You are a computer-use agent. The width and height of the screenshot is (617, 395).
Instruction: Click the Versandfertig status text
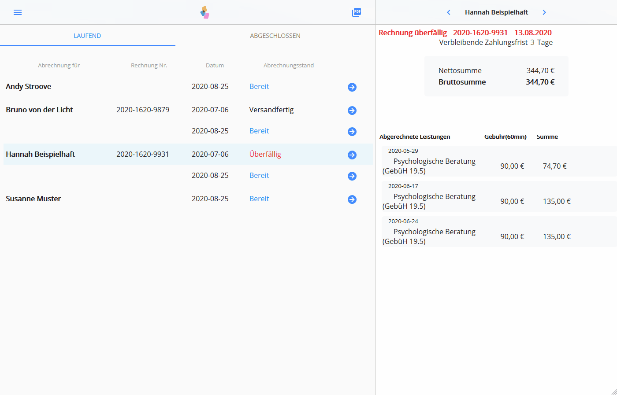tap(271, 110)
